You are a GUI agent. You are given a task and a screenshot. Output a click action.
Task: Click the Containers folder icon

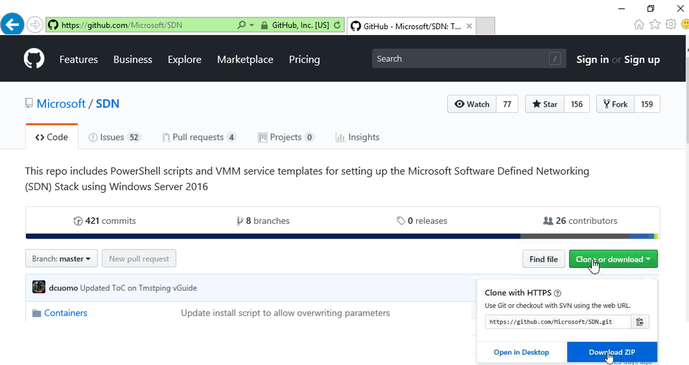coord(37,313)
